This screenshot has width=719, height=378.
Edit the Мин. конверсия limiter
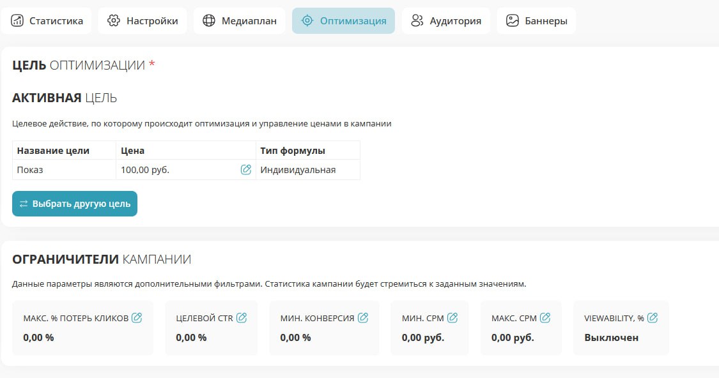(x=363, y=317)
